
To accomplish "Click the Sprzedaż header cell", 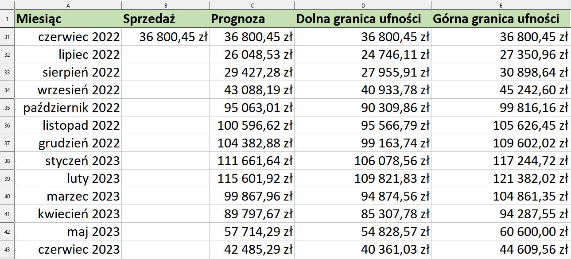I will click(x=166, y=19).
